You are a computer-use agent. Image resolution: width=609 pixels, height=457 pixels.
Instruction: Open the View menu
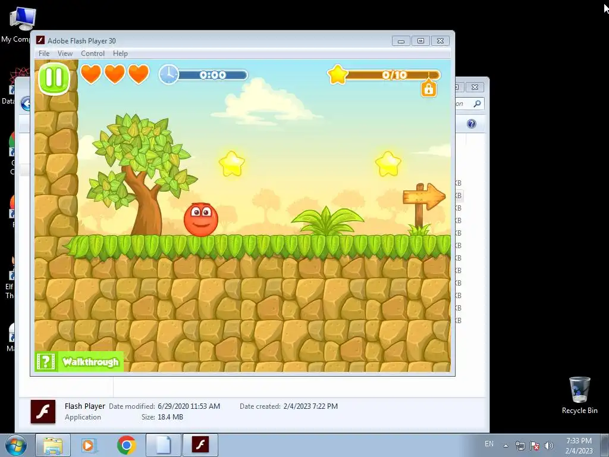(x=65, y=54)
